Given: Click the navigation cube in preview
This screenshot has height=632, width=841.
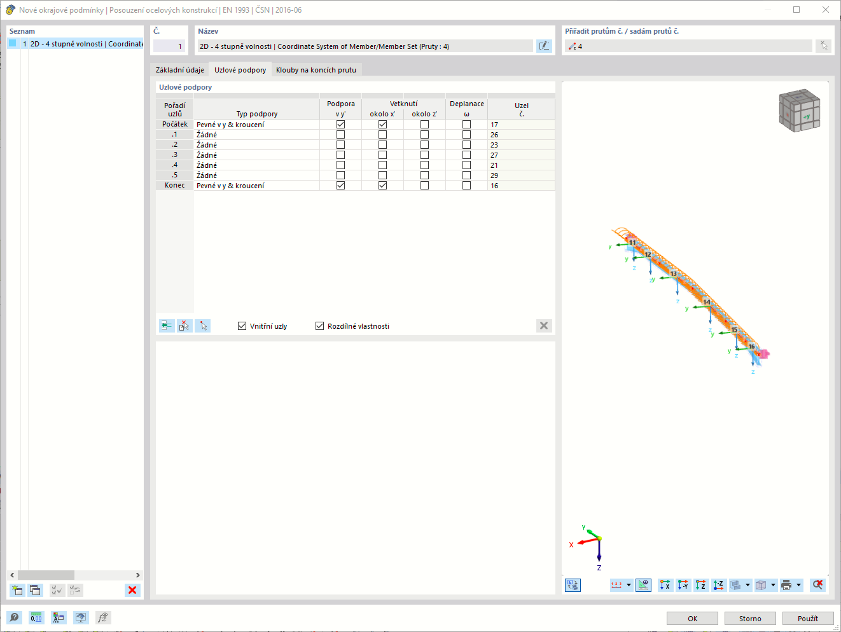Looking at the screenshot, I should pyautogui.click(x=800, y=111).
